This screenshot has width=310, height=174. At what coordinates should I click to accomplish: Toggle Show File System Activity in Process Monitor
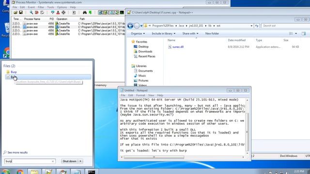tap(106, 13)
